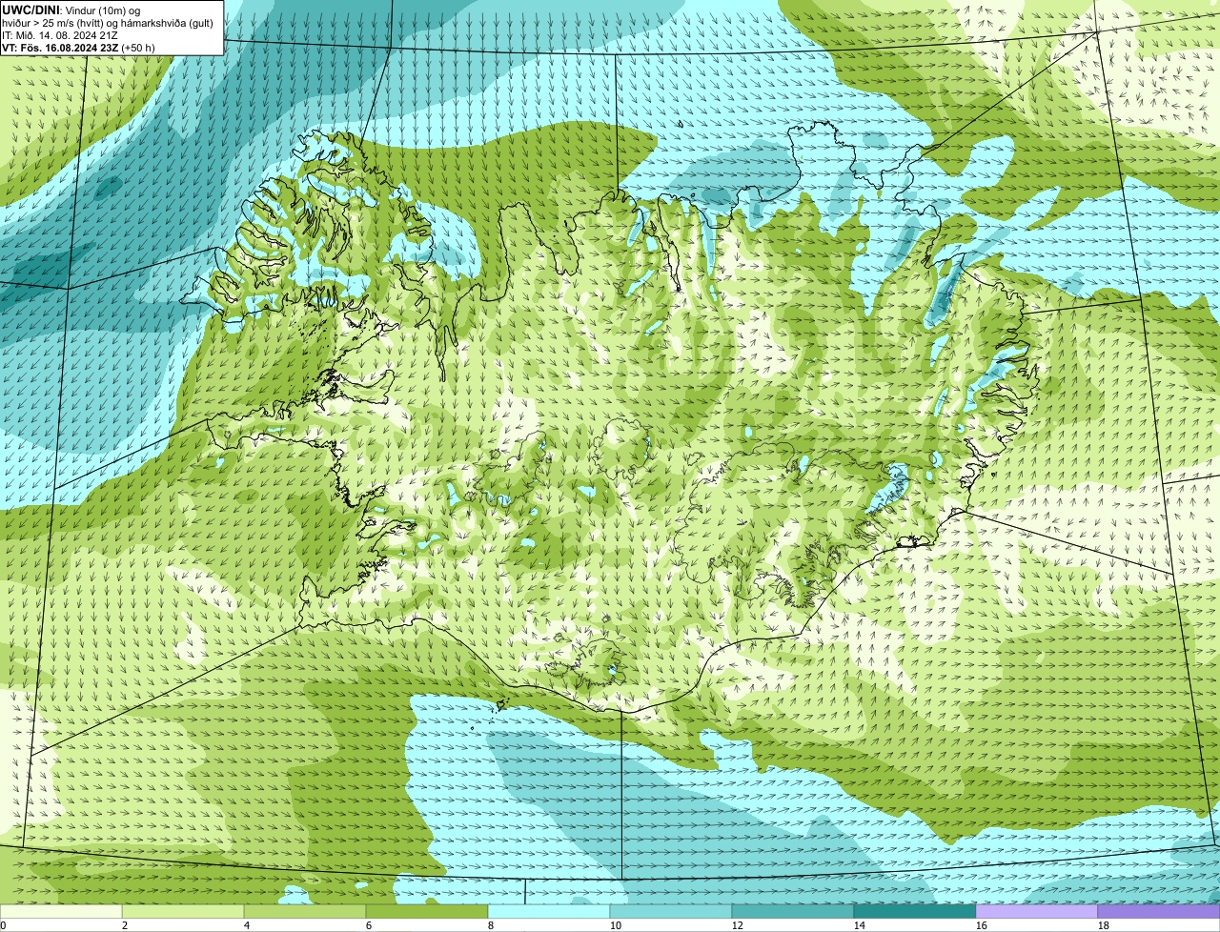Click the valid time "VT: Fös. 16.08.2024 23Z (+50 h)"
The image size is (1220, 932).
(x=78, y=47)
